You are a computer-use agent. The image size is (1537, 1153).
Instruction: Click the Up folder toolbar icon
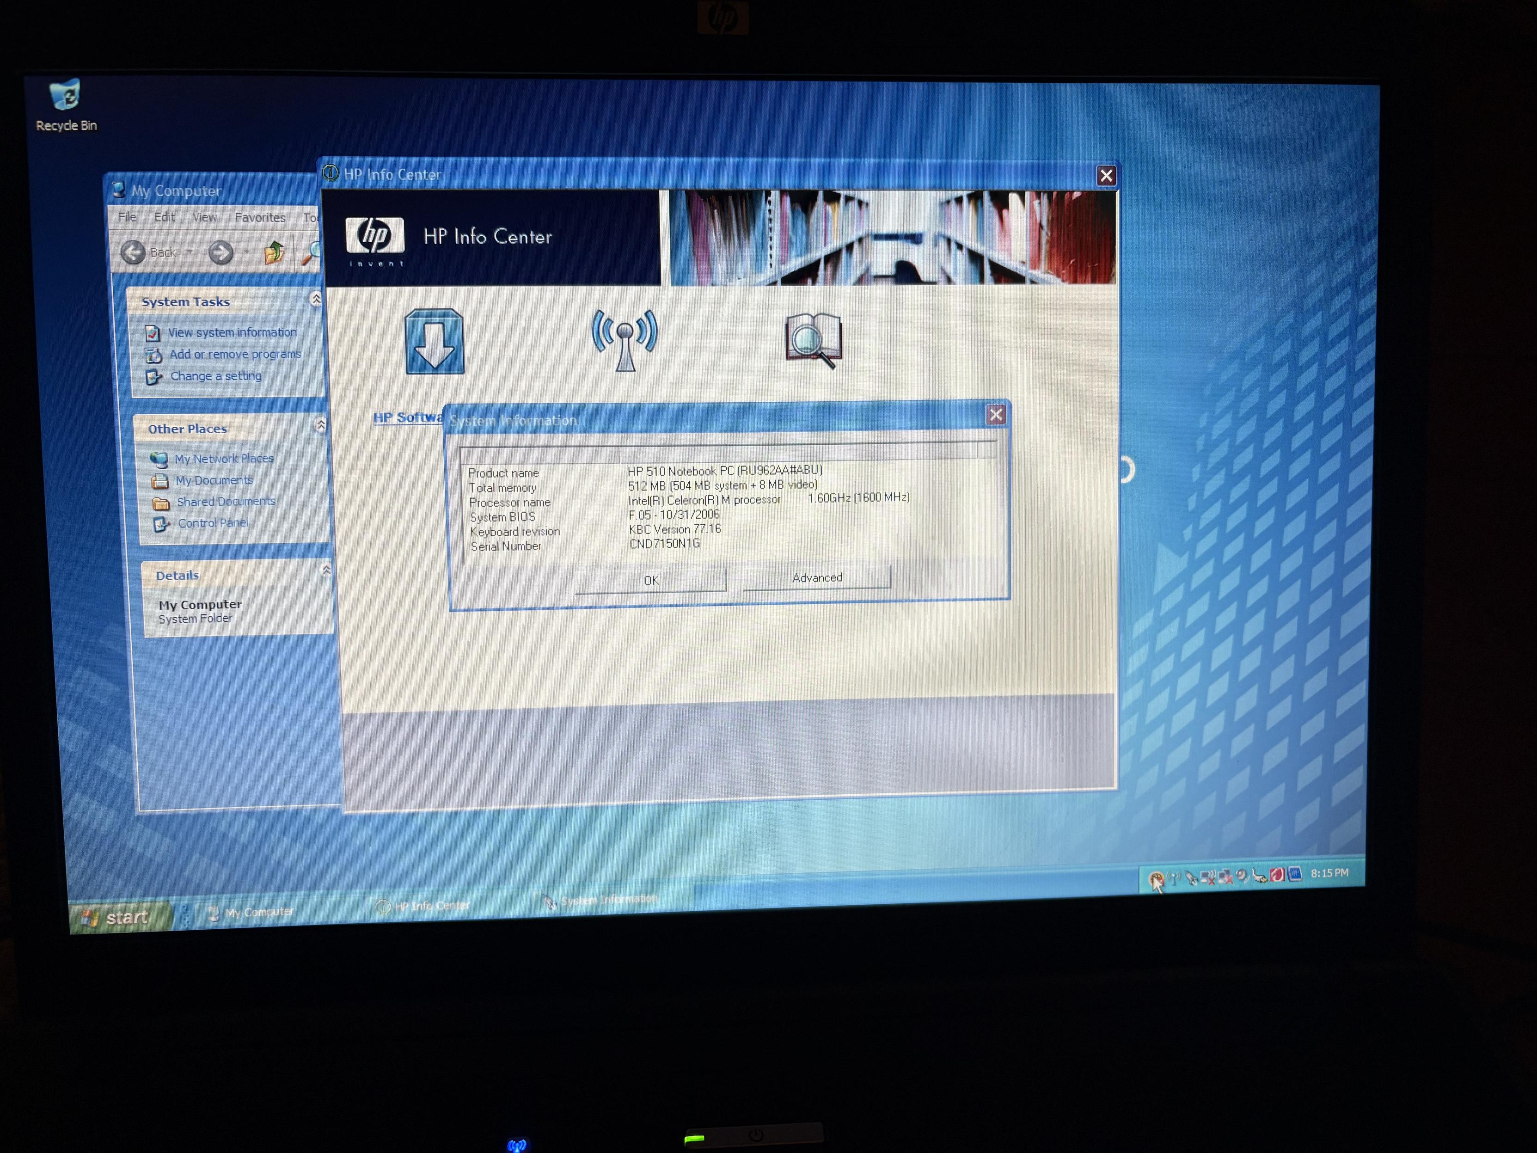(274, 252)
